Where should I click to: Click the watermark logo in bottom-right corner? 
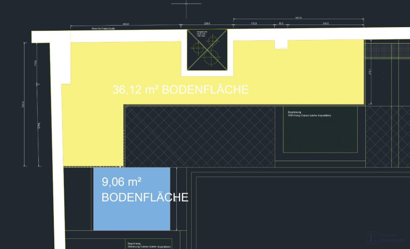(x=386, y=238)
